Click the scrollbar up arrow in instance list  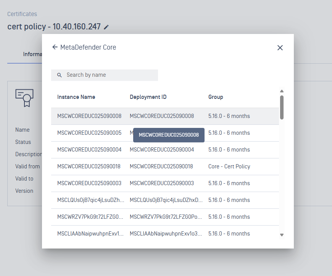tap(282, 91)
